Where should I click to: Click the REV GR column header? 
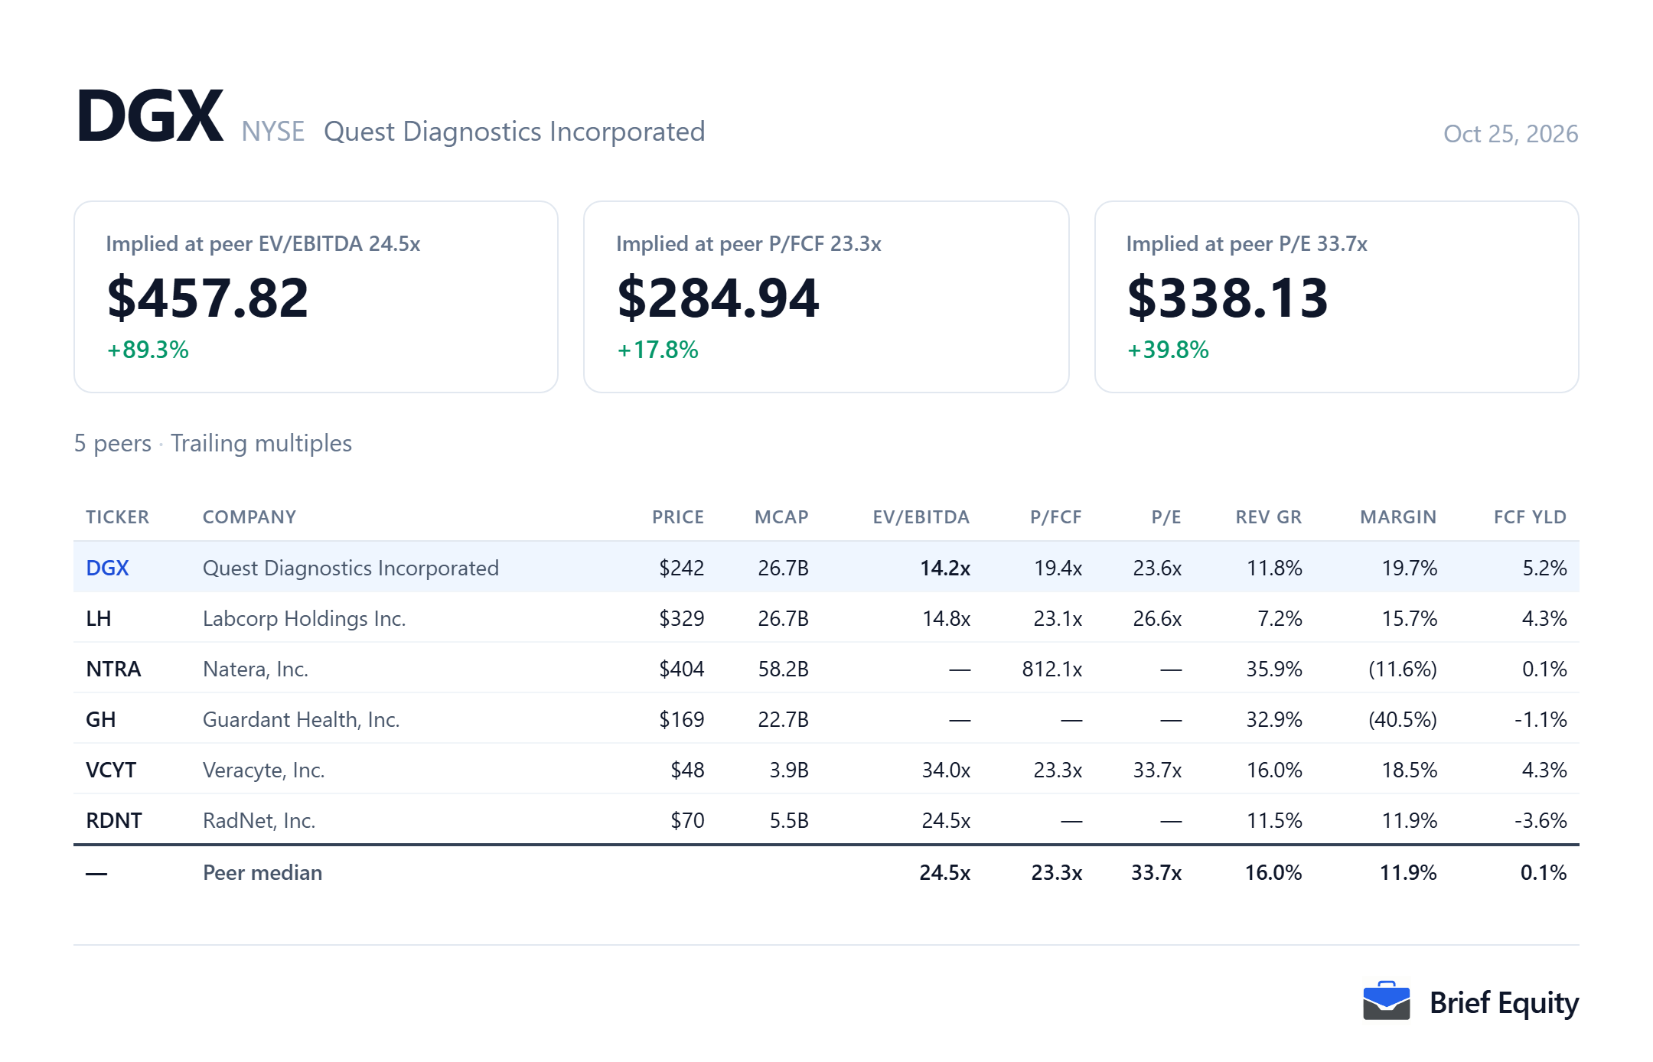[x=1268, y=517]
